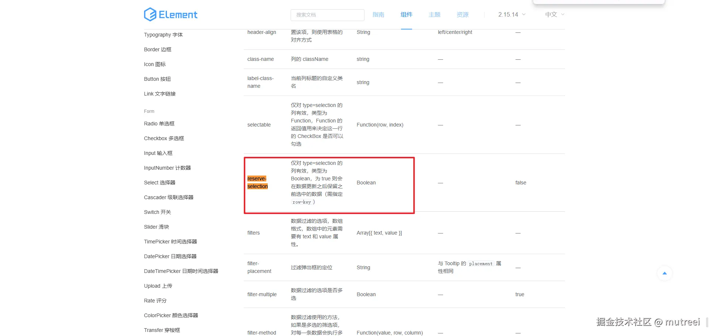Click the default value false cell
Viewport: 709px width, 336px height.
point(521,183)
